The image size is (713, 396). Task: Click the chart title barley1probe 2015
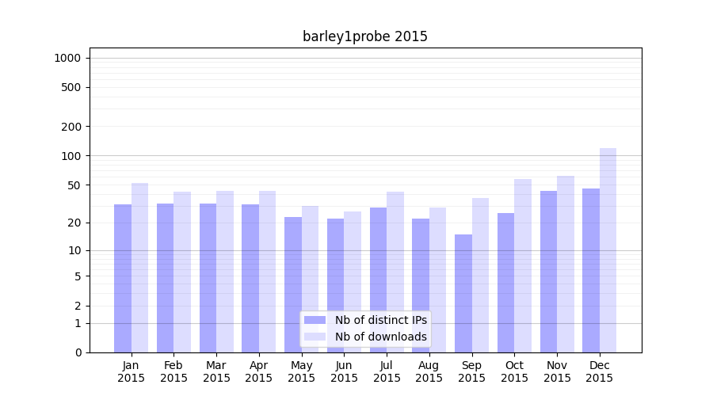click(365, 36)
